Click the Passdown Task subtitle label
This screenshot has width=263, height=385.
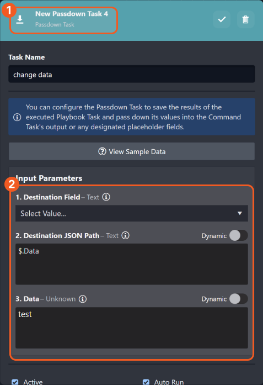[55, 24]
